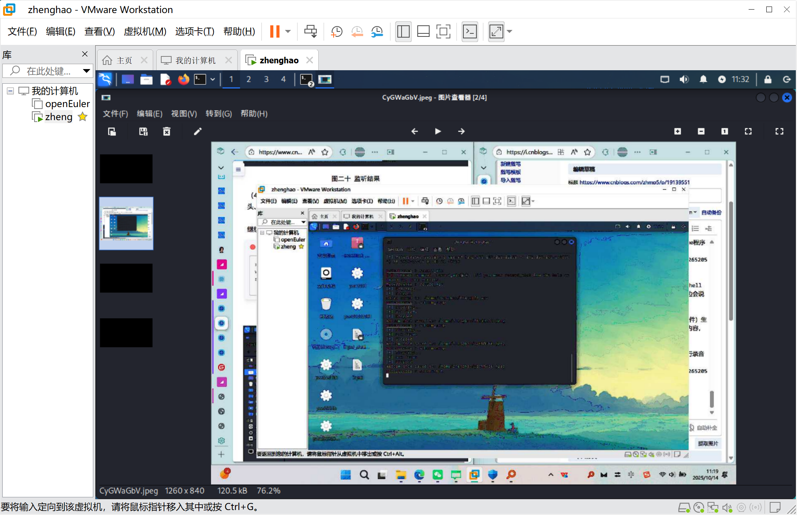Go to next image arrow

(x=461, y=131)
